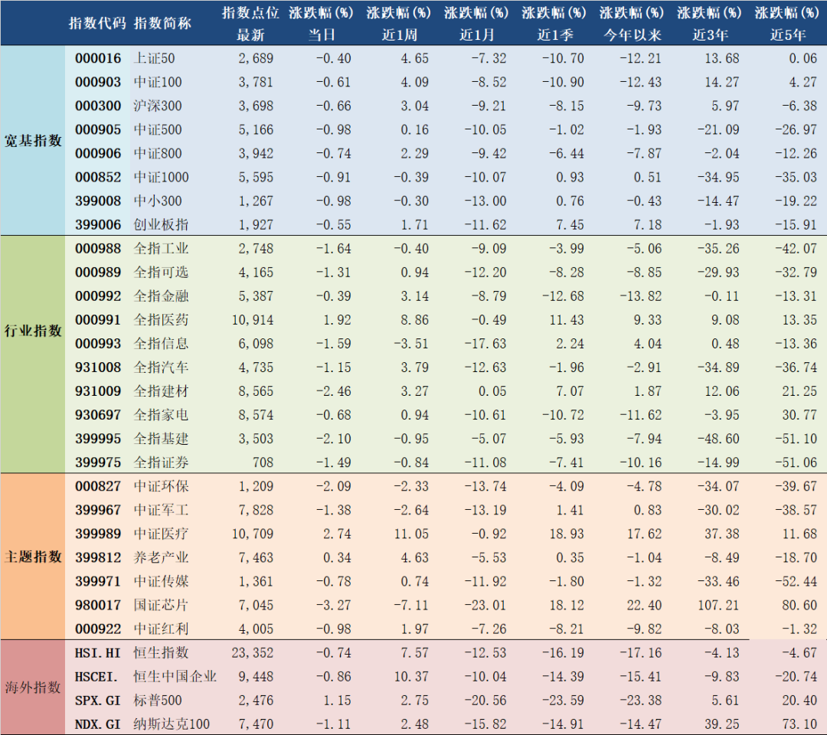Image resolution: width=827 pixels, height=735 pixels.
Task: Click the 行业指数 category label
Action: click(33, 331)
